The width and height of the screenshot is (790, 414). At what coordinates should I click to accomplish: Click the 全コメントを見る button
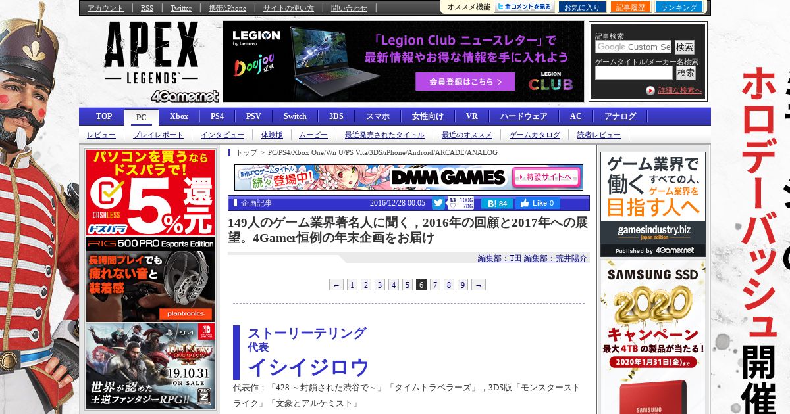point(524,7)
